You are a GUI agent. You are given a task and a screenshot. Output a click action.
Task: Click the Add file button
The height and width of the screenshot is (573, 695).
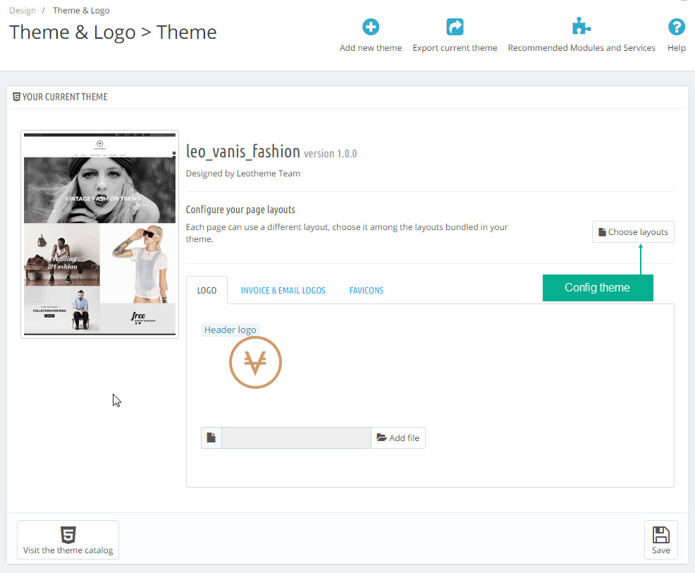(x=398, y=438)
